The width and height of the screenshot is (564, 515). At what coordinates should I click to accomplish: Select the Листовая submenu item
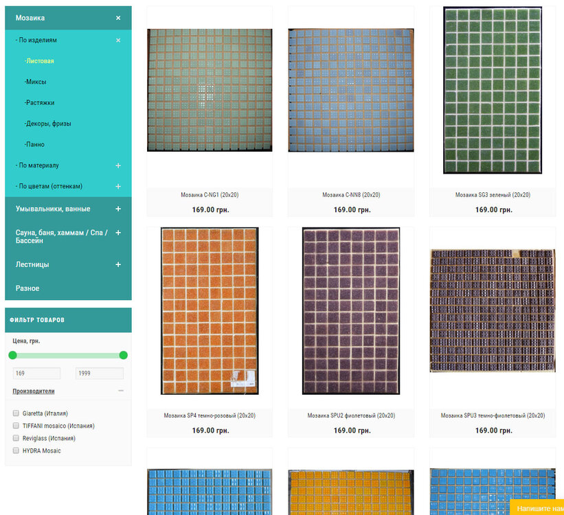click(40, 61)
